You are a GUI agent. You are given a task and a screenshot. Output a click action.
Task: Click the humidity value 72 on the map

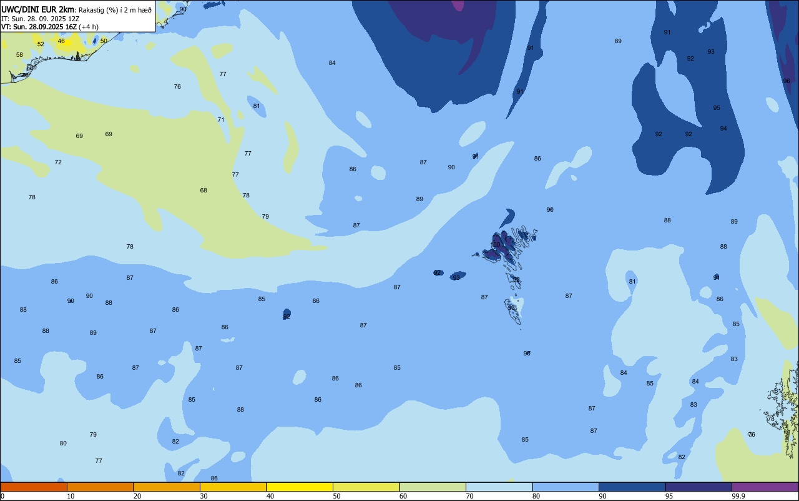tap(58, 162)
